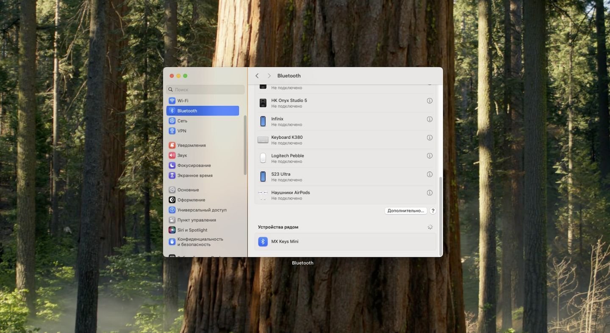Click the Оформление label in sidebar
The height and width of the screenshot is (333, 610).
pos(191,200)
